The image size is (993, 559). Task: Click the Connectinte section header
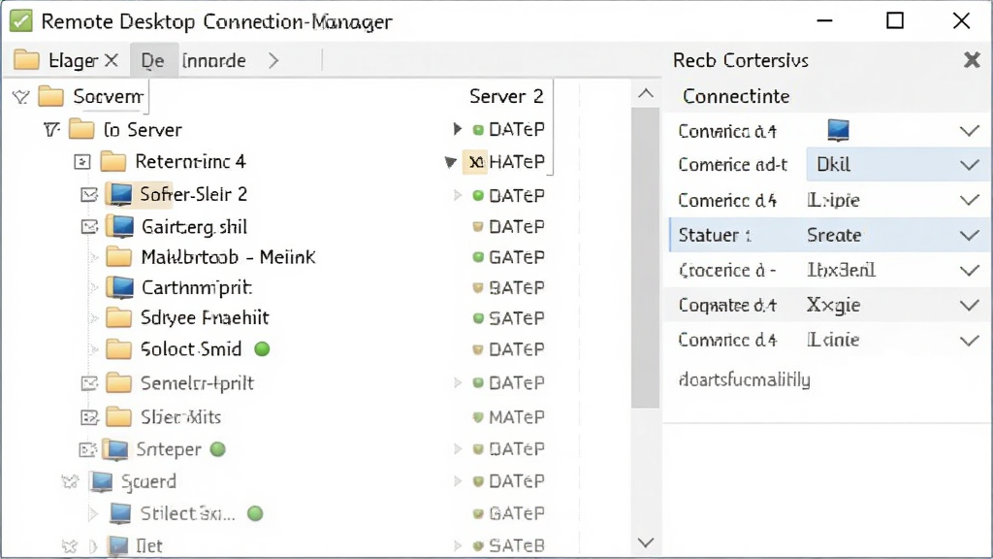(x=736, y=96)
